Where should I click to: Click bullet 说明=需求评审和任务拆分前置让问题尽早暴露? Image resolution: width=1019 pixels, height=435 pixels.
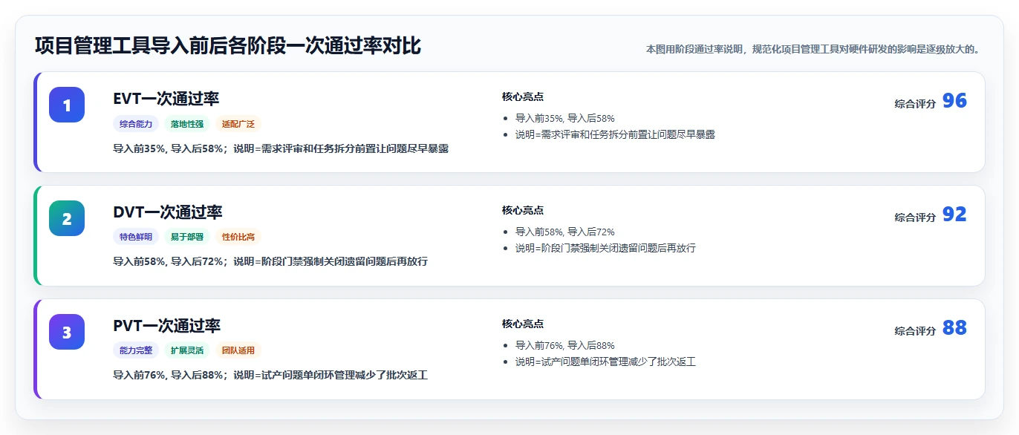point(615,134)
